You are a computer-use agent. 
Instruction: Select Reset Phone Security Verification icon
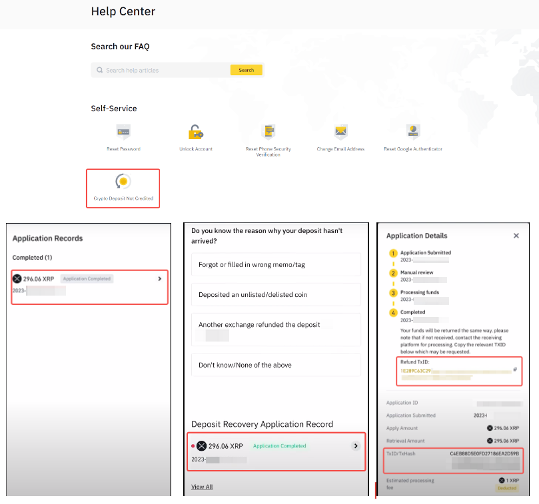pyautogui.click(x=269, y=131)
